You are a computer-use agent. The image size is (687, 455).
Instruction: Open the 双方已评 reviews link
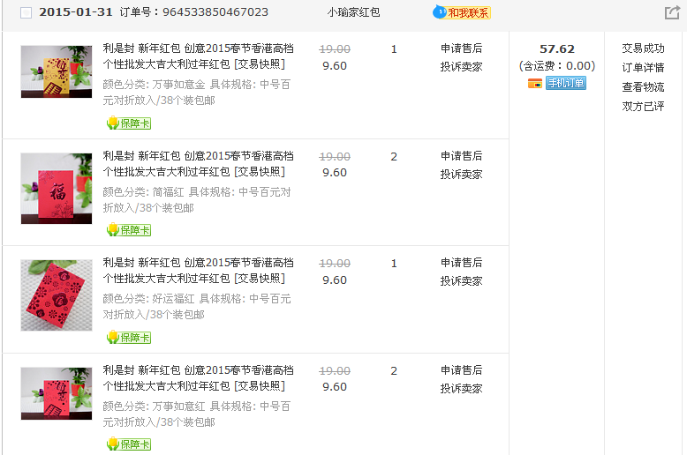[643, 107]
